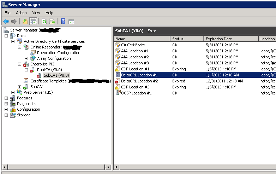This screenshot has width=276, height=174.
Task: Click the Active Directory Certificate Services icon
Action: 19,41
